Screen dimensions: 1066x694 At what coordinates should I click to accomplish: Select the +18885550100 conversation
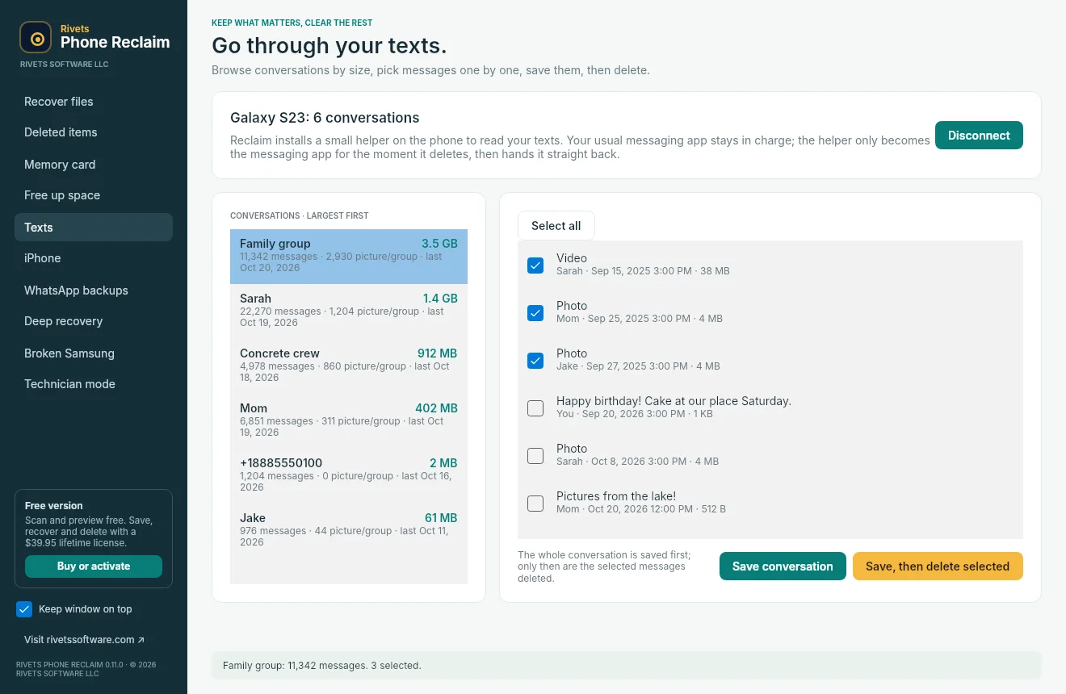pyautogui.click(x=349, y=476)
